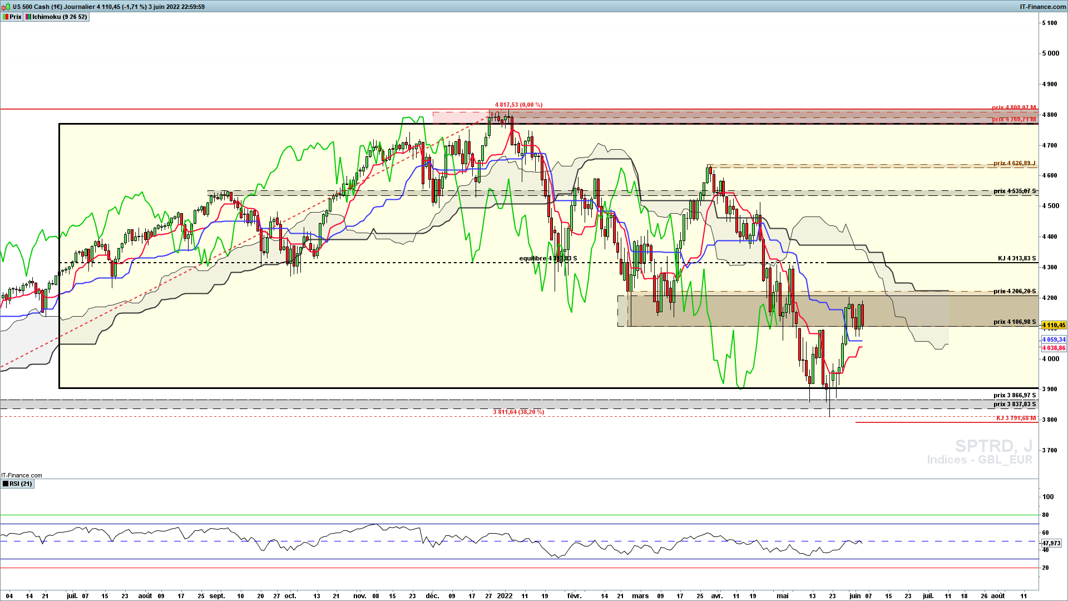This screenshot has width=1068, height=601.
Task: Click the '4 817,53 (0,00 %)' Fibonacci label
Action: (518, 105)
